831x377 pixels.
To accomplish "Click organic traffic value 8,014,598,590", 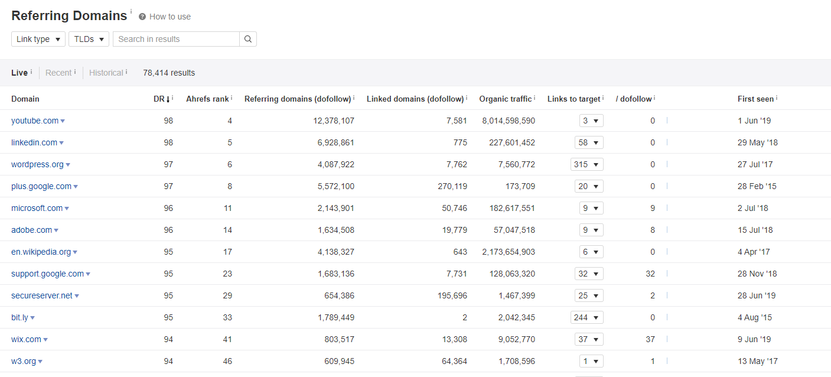I will [509, 121].
